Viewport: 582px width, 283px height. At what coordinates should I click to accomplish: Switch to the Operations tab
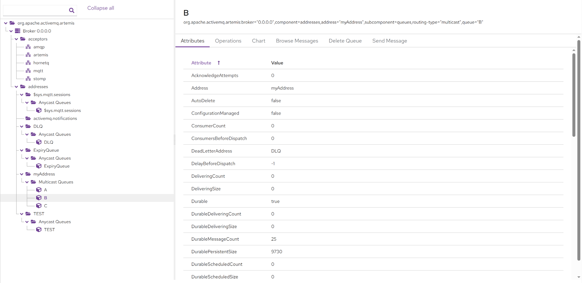click(228, 41)
